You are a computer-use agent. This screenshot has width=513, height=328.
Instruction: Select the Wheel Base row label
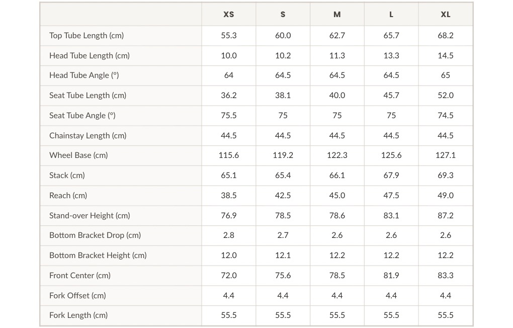pos(78,155)
